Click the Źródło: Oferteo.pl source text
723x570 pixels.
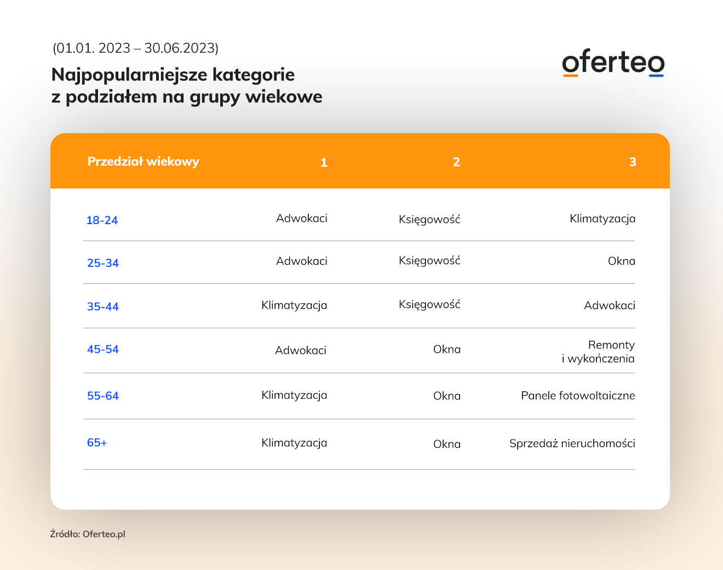tap(88, 534)
